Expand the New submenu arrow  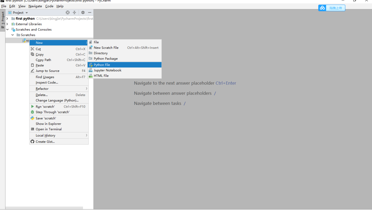tap(86, 43)
